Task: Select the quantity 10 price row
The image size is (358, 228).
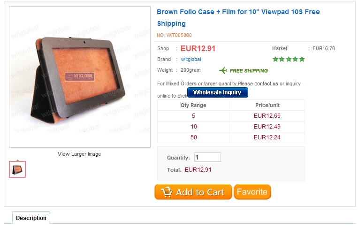Action: click(x=231, y=127)
